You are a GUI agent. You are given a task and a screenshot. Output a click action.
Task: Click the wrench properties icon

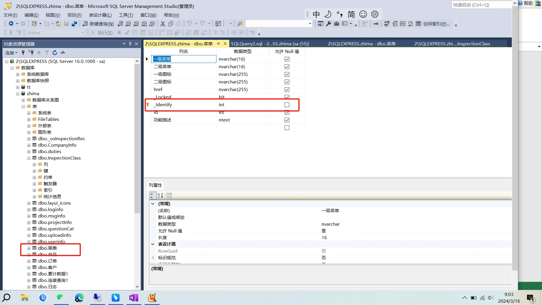pos(329,24)
